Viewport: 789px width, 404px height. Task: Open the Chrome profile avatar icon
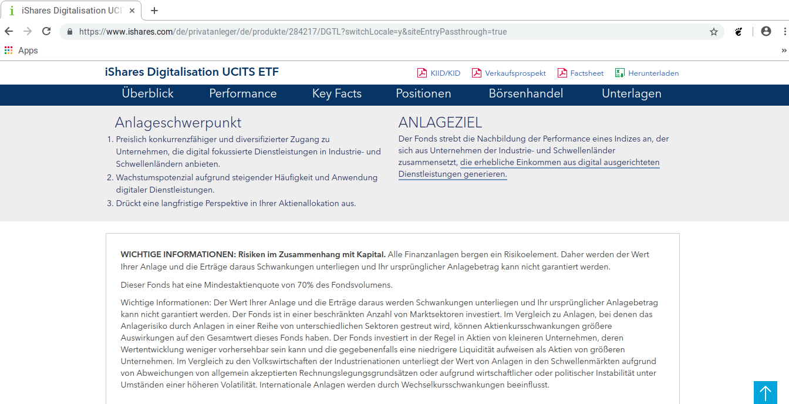click(766, 32)
